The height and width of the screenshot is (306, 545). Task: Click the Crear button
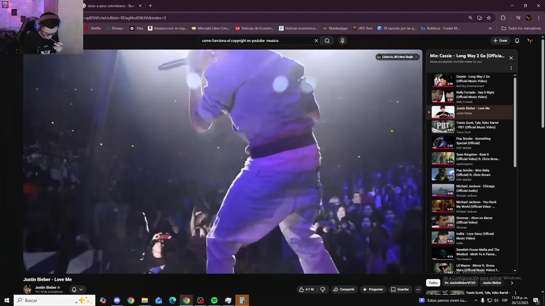click(x=500, y=41)
